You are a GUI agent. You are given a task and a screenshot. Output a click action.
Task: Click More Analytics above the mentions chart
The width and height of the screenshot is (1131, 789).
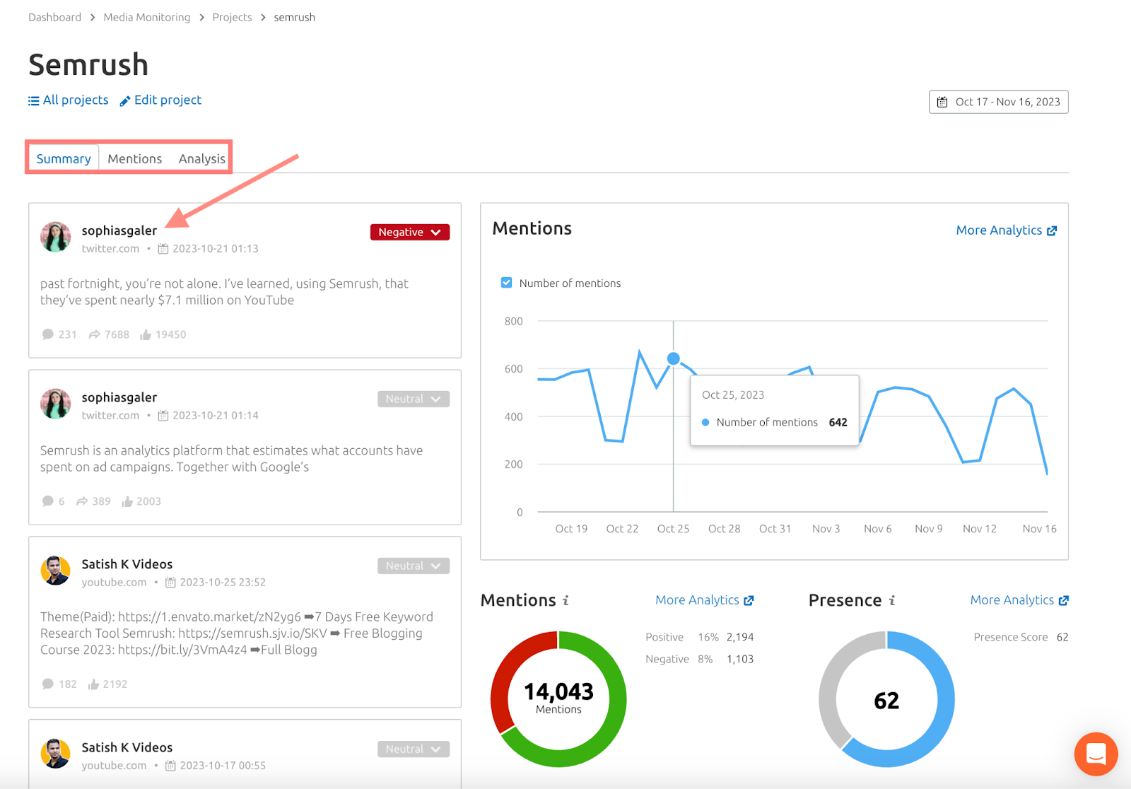point(999,230)
